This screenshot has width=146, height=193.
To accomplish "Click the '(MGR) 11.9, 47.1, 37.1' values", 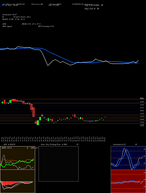I will tap(31, 24).
